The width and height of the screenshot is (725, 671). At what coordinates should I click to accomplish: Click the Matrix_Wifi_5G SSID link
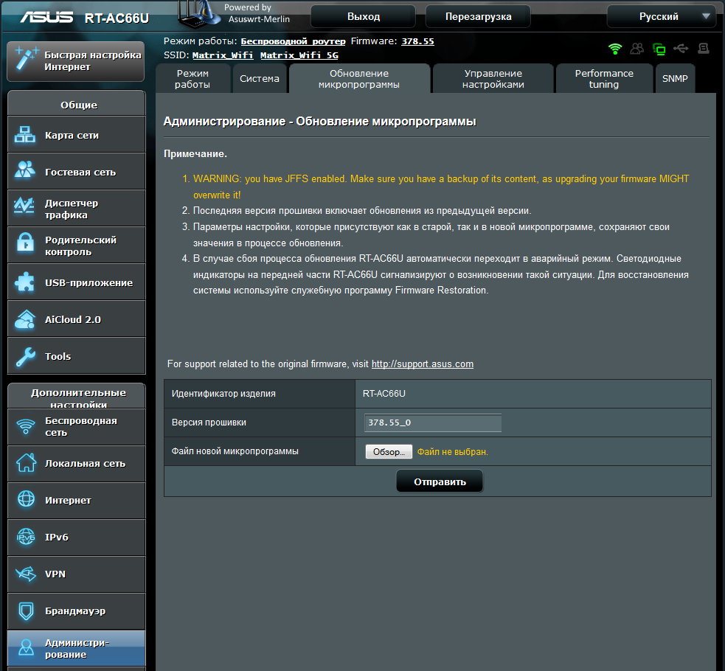pyautogui.click(x=299, y=55)
